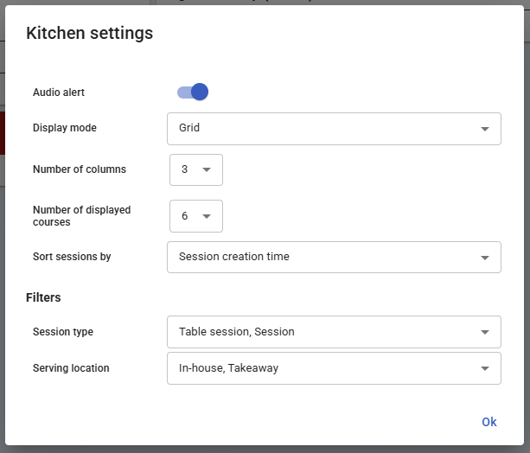The image size is (530, 453).
Task: Toggle the Audio alert switch
Action: click(193, 93)
